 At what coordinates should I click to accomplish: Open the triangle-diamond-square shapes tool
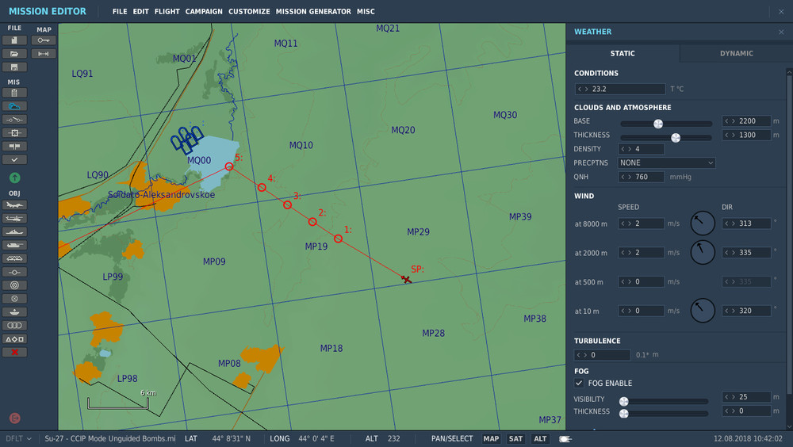14,338
